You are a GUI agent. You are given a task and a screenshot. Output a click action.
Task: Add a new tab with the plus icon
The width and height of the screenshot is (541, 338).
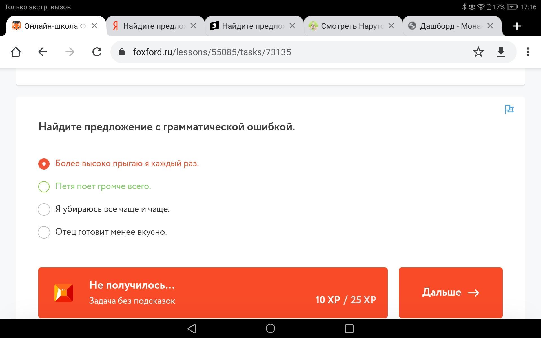pos(517,26)
